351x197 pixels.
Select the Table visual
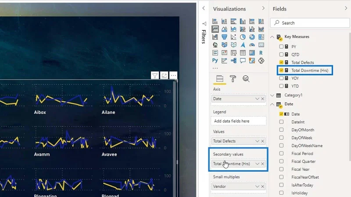(243, 53)
